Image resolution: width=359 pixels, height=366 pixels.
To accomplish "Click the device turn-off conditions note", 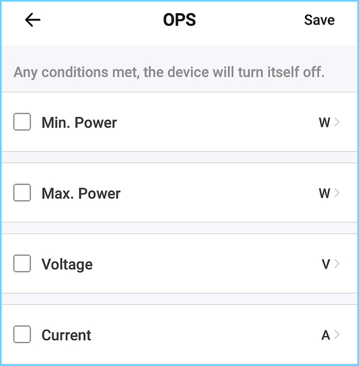I will [169, 72].
